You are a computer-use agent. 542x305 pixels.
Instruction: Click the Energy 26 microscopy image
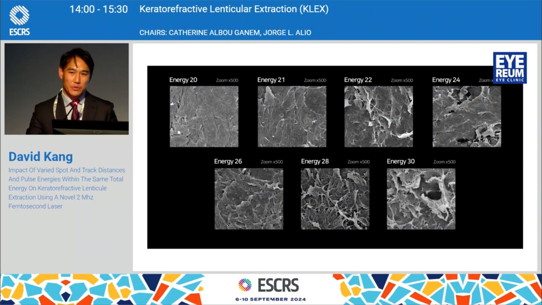[x=248, y=199]
